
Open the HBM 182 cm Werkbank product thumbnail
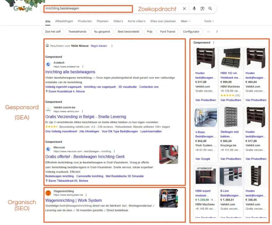click(x=231, y=59)
